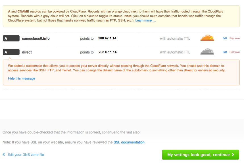The width and height of the screenshot is (246, 166).
Task: Open Edit your DNS zone file
Action: pos(26,155)
